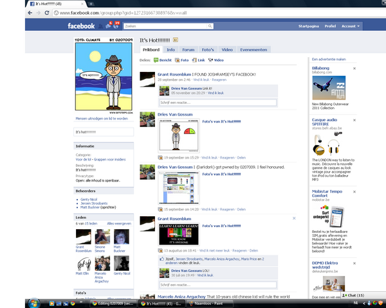Reload the page with the refresh icon

click(47, 13)
